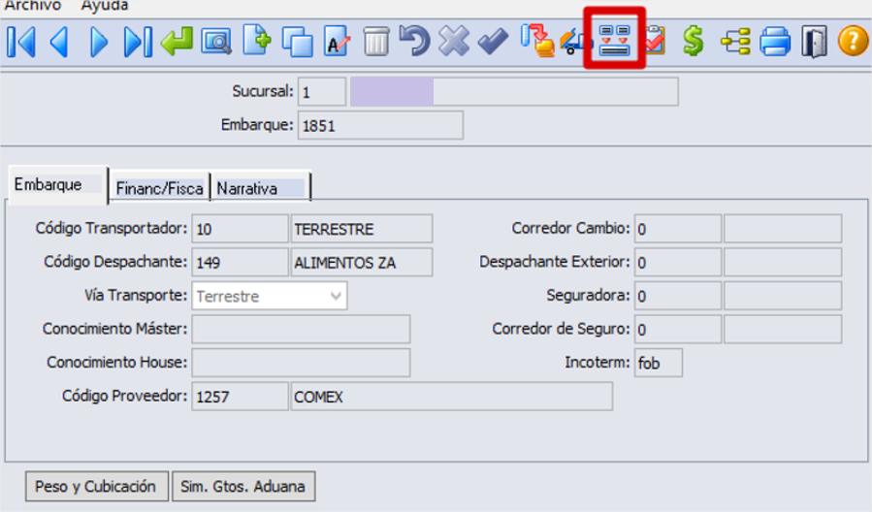The height and width of the screenshot is (512, 872).
Task: Click the Seguradora name field
Action: point(783,295)
